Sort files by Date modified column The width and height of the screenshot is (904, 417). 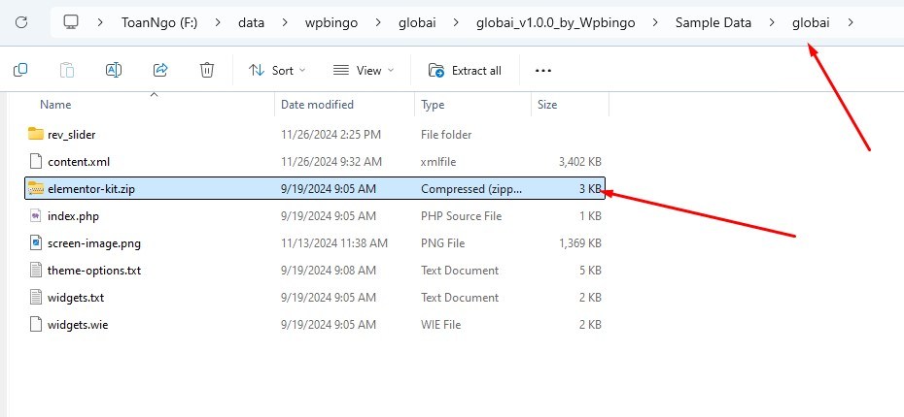pyautogui.click(x=317, y=104)
